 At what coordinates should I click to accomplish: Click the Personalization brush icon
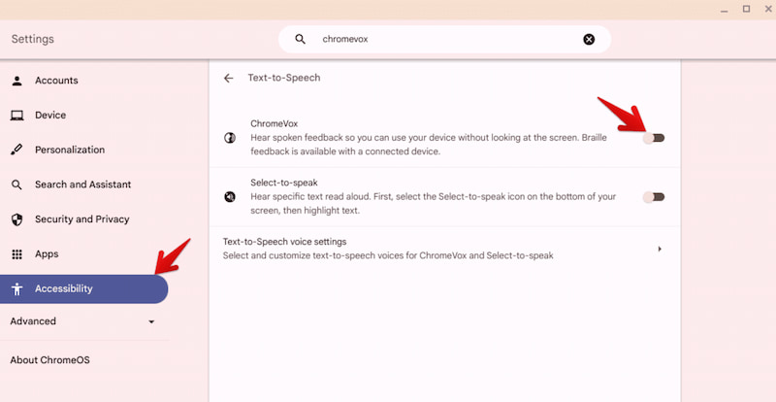click(16, 150)
